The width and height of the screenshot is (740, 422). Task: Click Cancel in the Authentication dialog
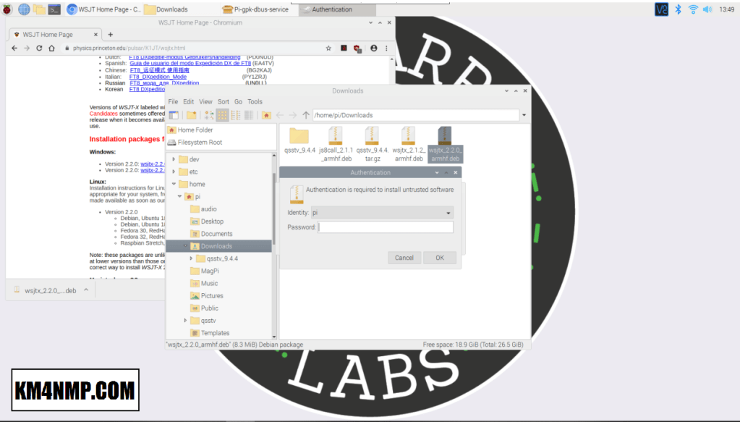[404, 258]
